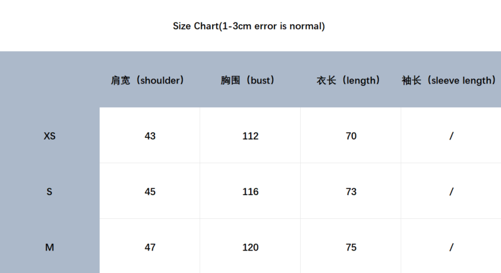The image size is (501, 273).
Task: Select the shoulder column header
Action: coord(148,80)
